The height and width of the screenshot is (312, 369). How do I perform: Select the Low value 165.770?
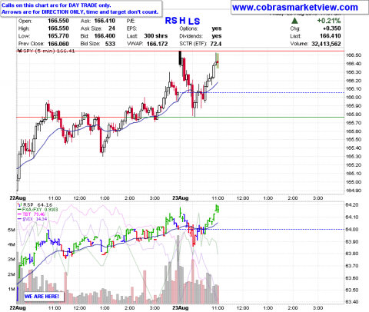pos(58,36)
